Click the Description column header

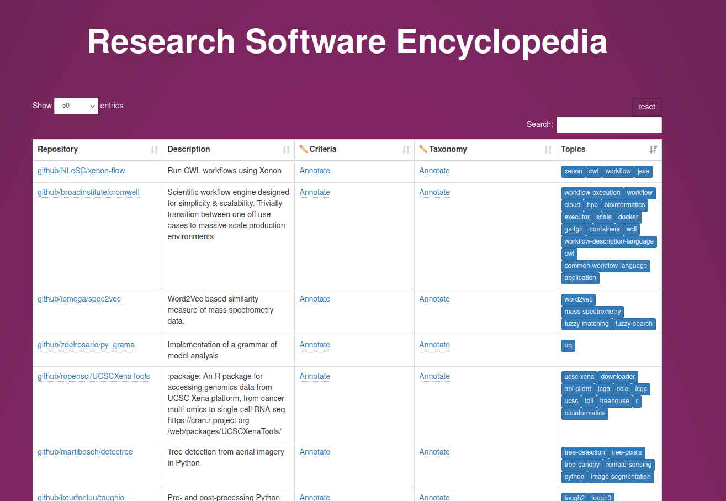pos(229,150)
